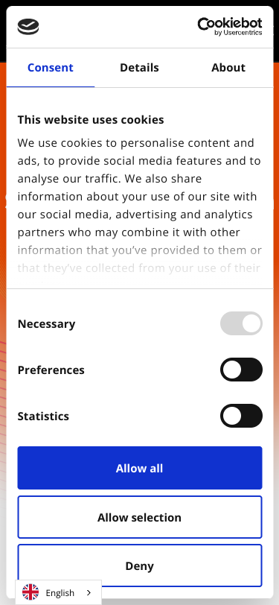279x605 pixels.
Task: Toggle the Necessary cookies switch
Action: 241,323
